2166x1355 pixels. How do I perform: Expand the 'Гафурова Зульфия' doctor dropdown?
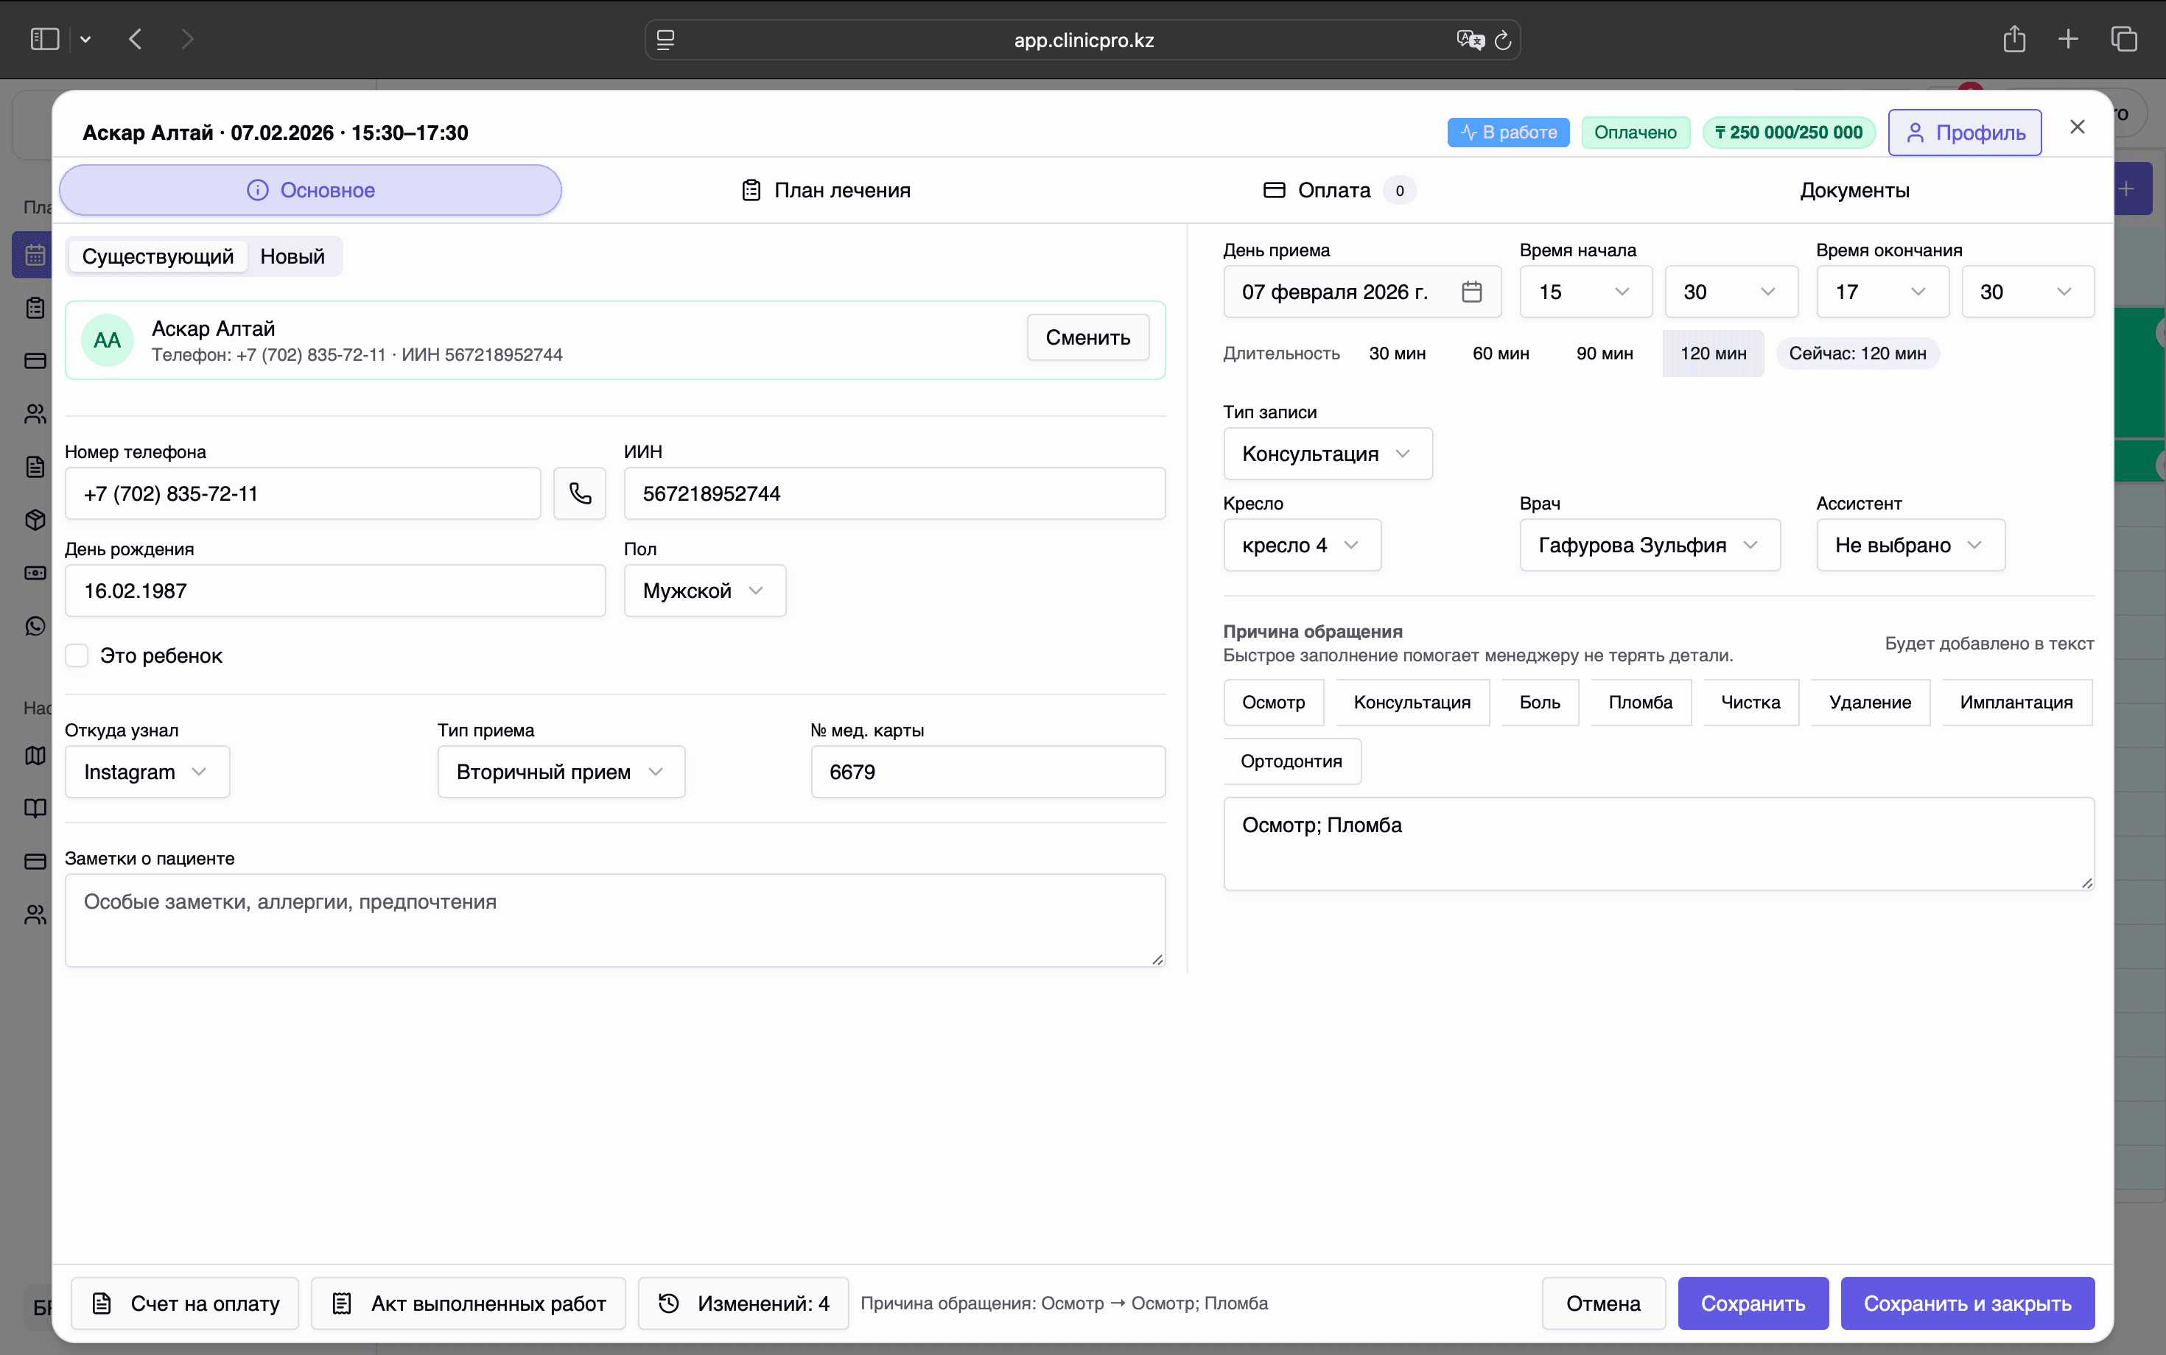[x=1649, y=545]
